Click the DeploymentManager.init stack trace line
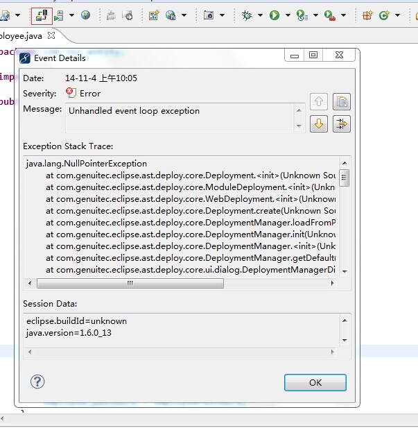Screen dimensions: 418x428 [x=191, y=234]
